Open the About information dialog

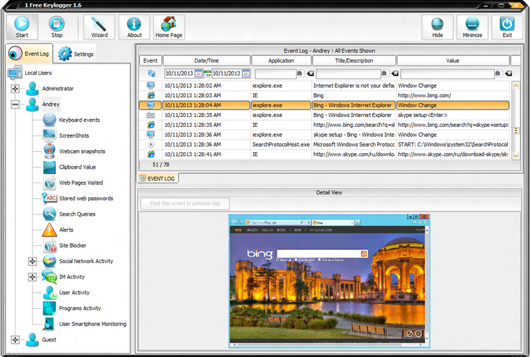click(134, 27)
